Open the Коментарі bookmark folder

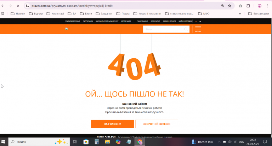pyautogui.click(x=55, y=14)
